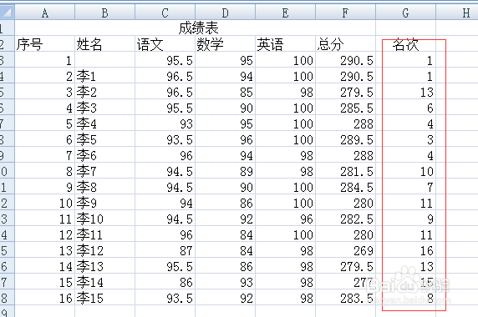Click 数学 score 96 in 李5 row
The height and width of the screenshot is (317, 478).
[225, 139]
